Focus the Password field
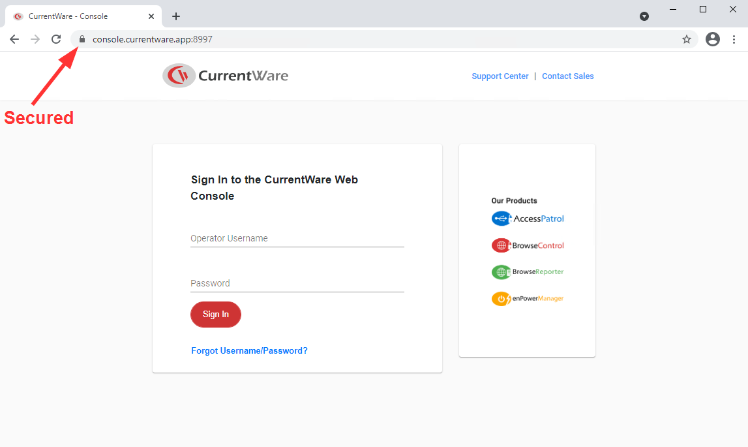Viewport: 748px width, 447px height. click(297, 283)
